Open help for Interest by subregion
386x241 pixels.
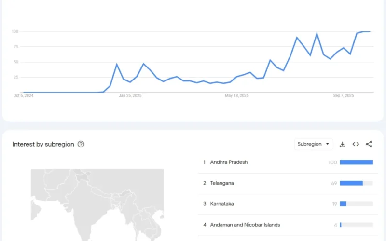pos(81,144)
